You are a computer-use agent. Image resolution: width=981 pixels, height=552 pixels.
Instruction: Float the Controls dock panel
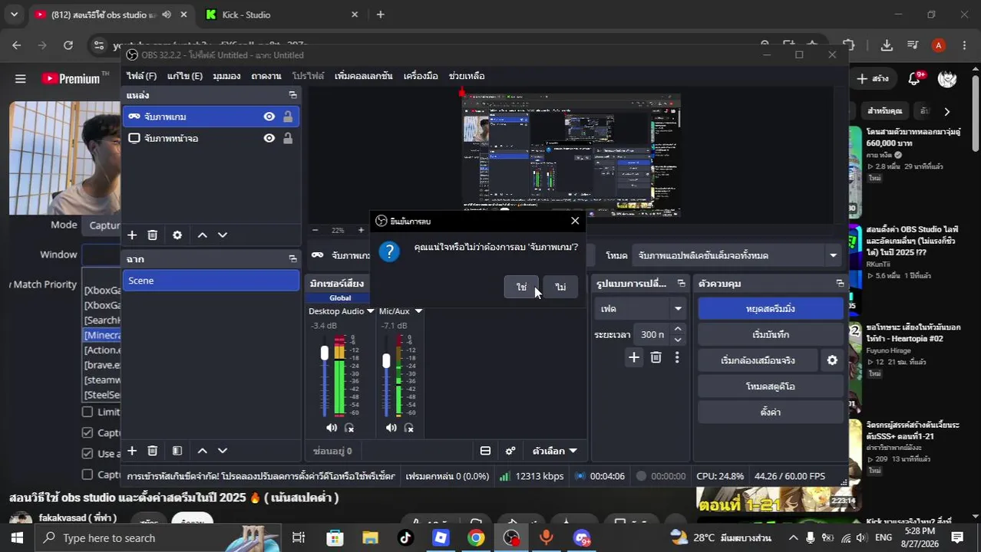pyautogui.click(x=840, y=284)
